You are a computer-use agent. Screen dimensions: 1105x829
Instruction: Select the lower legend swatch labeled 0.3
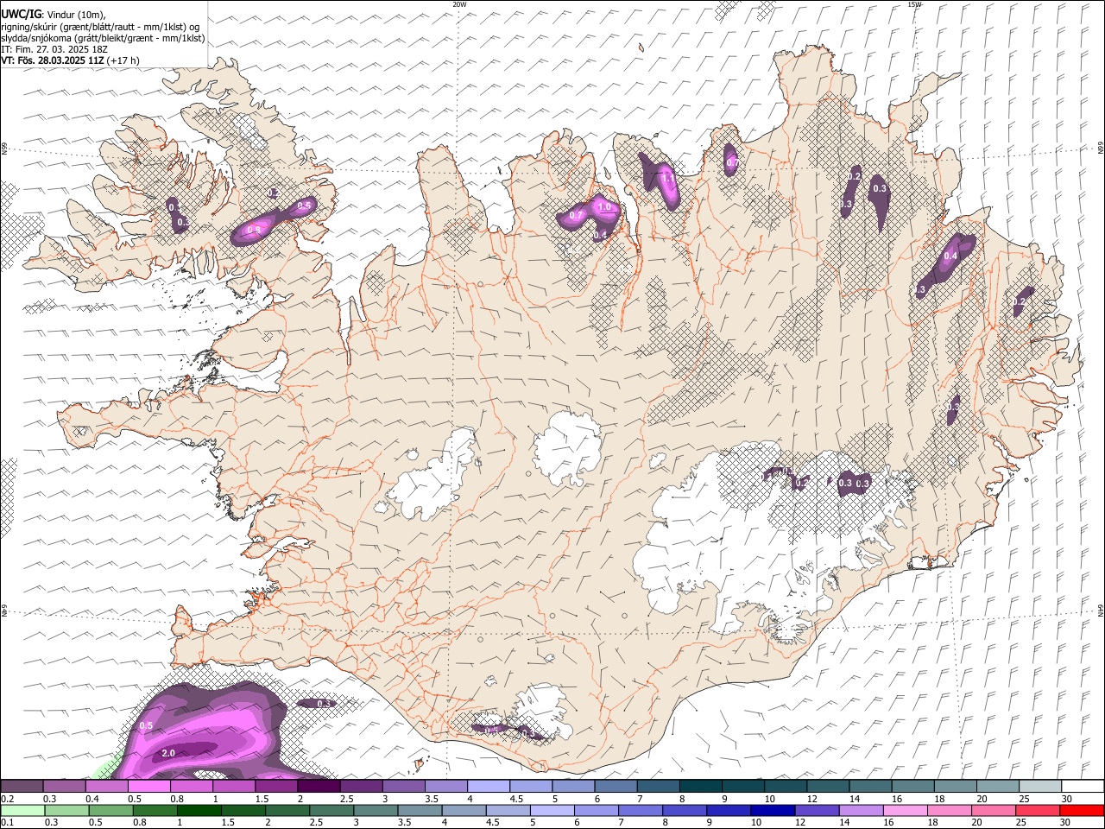[x=66, y=810]
